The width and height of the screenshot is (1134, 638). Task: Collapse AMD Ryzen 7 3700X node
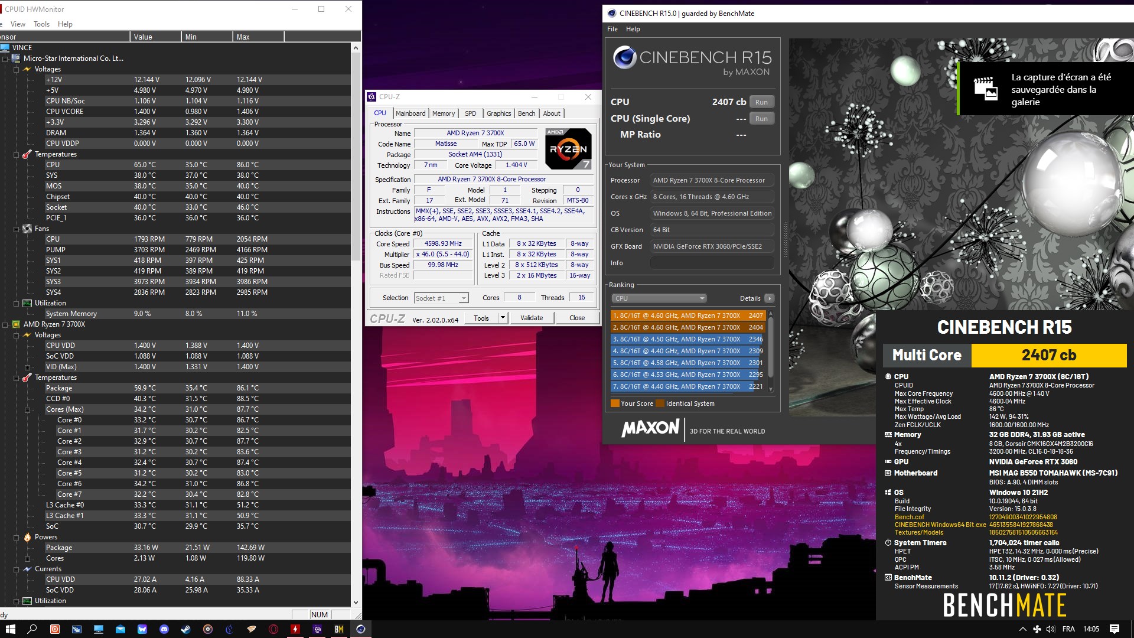(5, 324)
